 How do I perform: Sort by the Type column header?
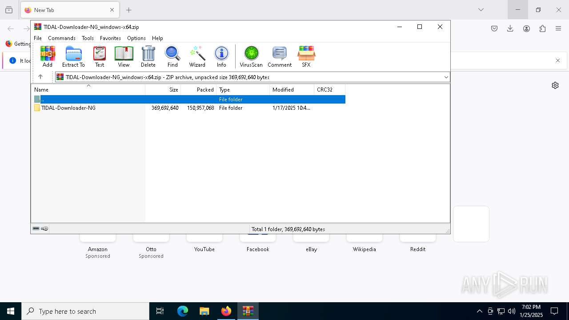[243, 89]
